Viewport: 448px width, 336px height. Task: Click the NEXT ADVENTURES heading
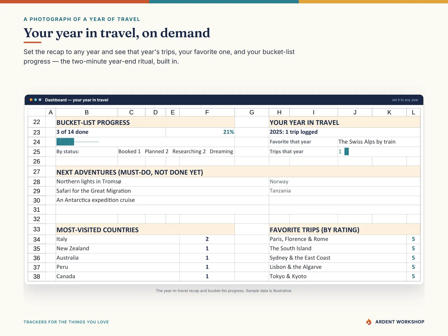click(x=238, y=172)
